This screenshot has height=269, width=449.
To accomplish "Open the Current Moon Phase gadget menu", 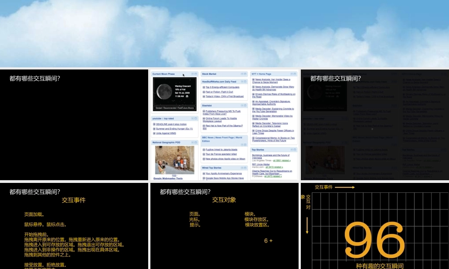I will coord(193,74).
